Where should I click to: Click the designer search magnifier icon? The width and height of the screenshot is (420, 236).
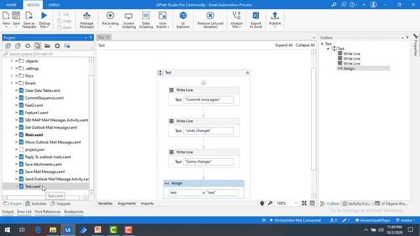coord(270,203)
